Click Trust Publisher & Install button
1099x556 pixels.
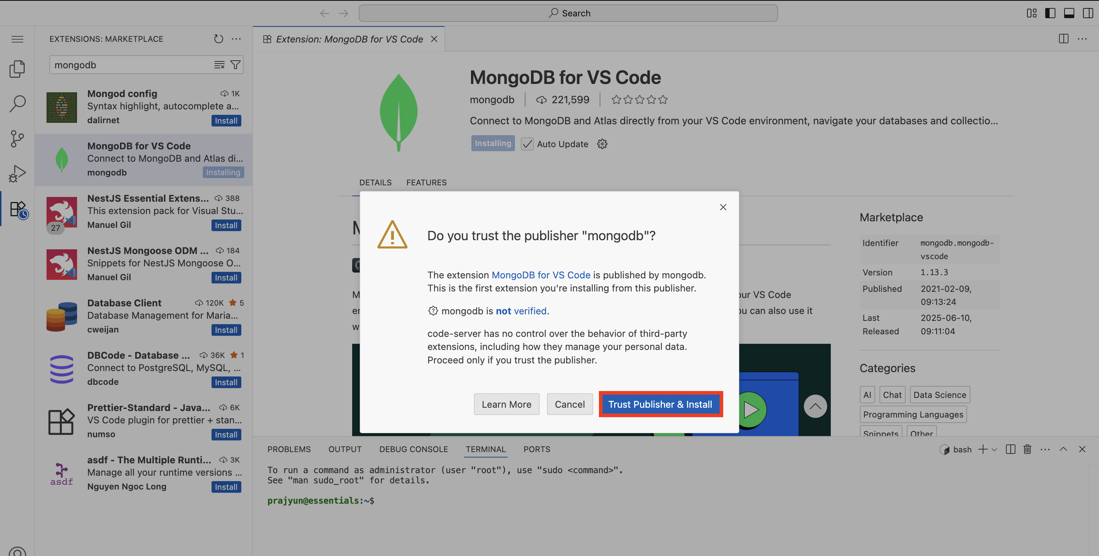click(x=660, y=404)
